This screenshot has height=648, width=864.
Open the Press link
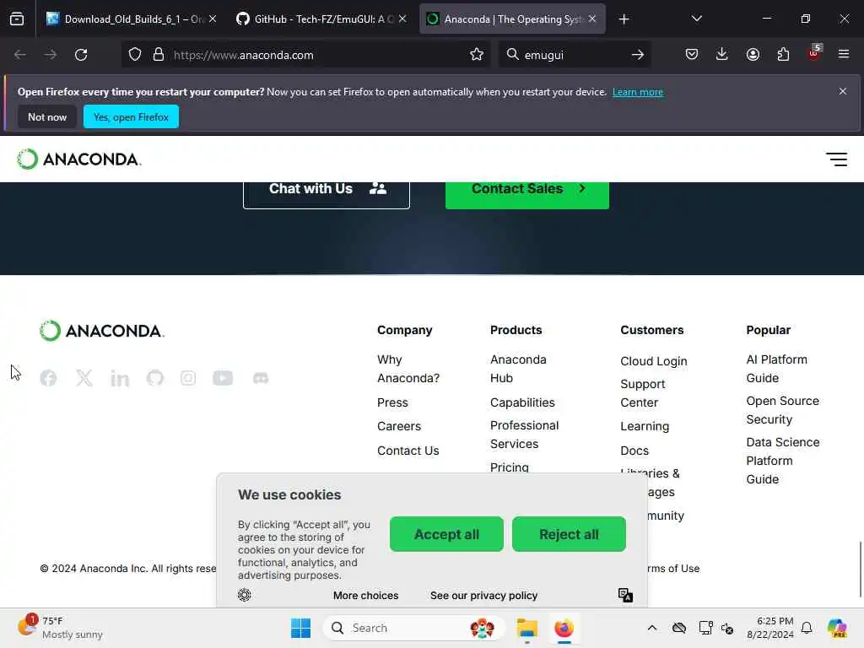pyautogui.click(x=392, y=402)
